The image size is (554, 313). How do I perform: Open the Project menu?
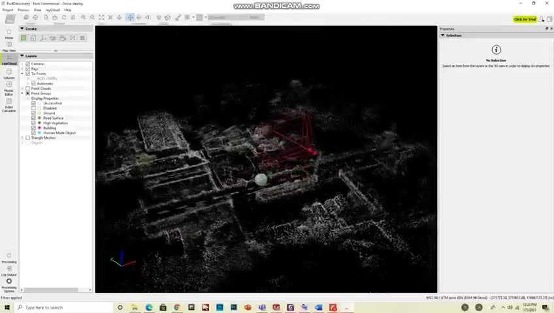(x=8, y=10)
